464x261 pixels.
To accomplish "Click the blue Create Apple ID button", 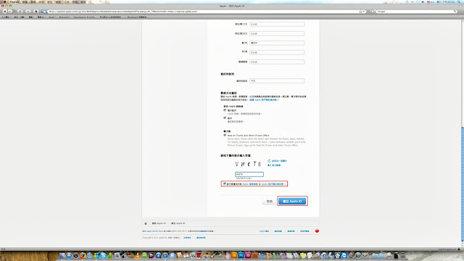I will coord(292,202).
